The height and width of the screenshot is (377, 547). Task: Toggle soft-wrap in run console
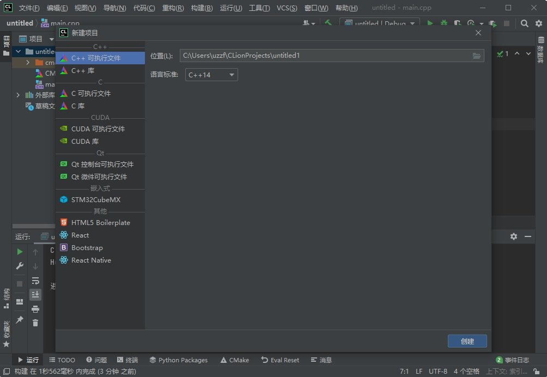35,281
